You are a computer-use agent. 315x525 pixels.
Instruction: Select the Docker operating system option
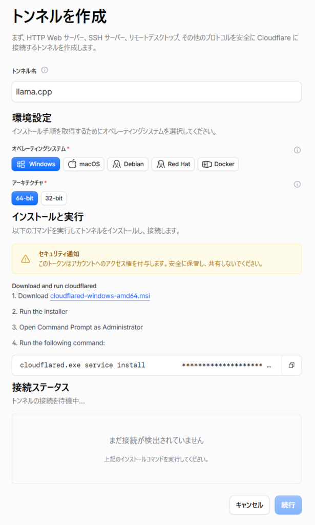coord(218,164)
